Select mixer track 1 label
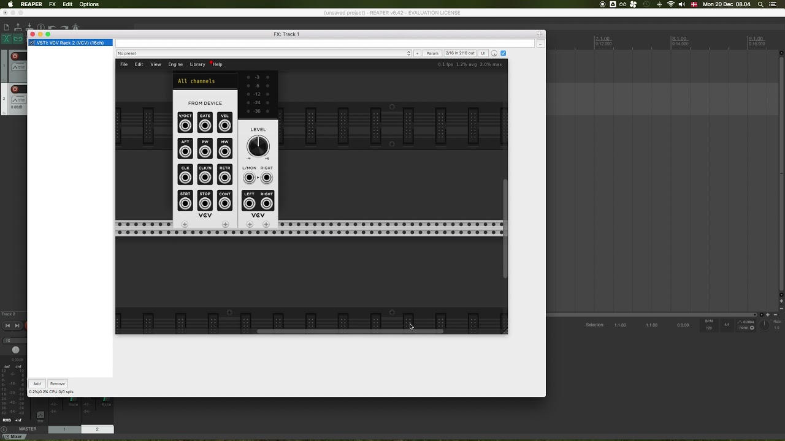Image resolution: width=785 pixels, height=441 pixels. (64, 429)
